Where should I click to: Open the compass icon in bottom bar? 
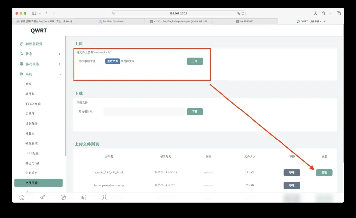pyautogui.click(x=63, y=197)
